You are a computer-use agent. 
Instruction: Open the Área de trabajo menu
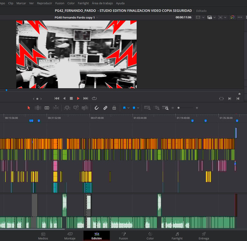point(102,3)
